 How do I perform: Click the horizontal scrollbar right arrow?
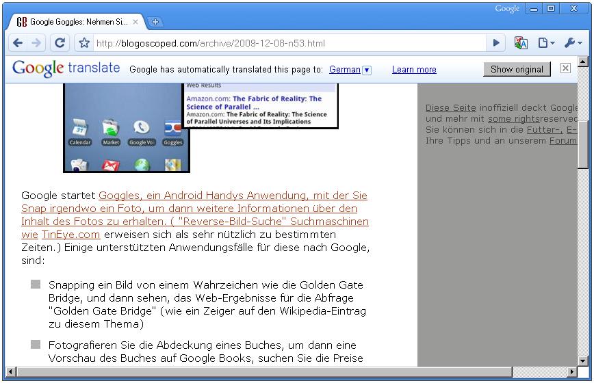(x=572, y=372)
